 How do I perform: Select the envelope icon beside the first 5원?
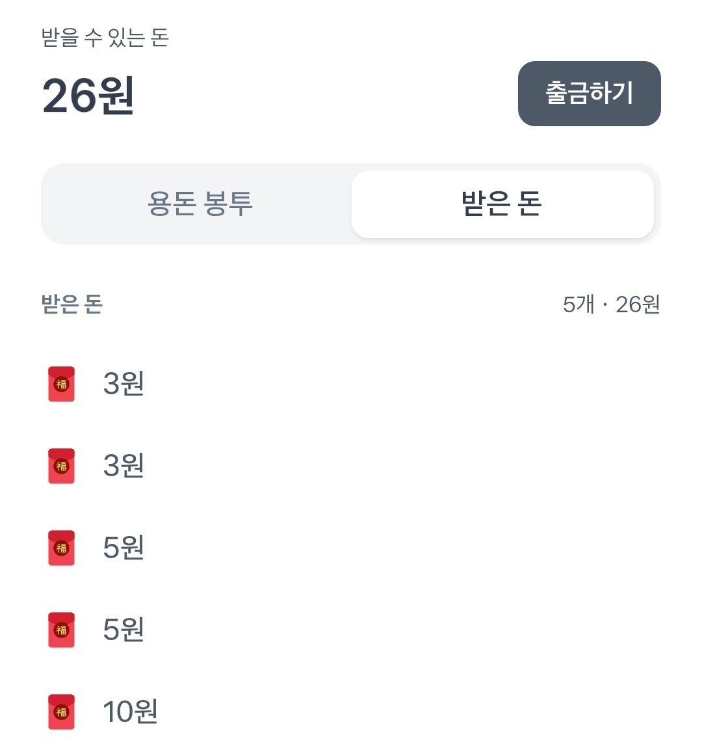point(62,548)
